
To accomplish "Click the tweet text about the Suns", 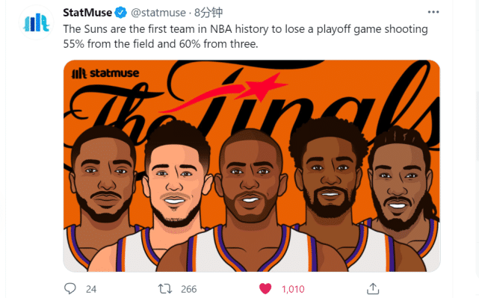I will (x=245, y=37).
